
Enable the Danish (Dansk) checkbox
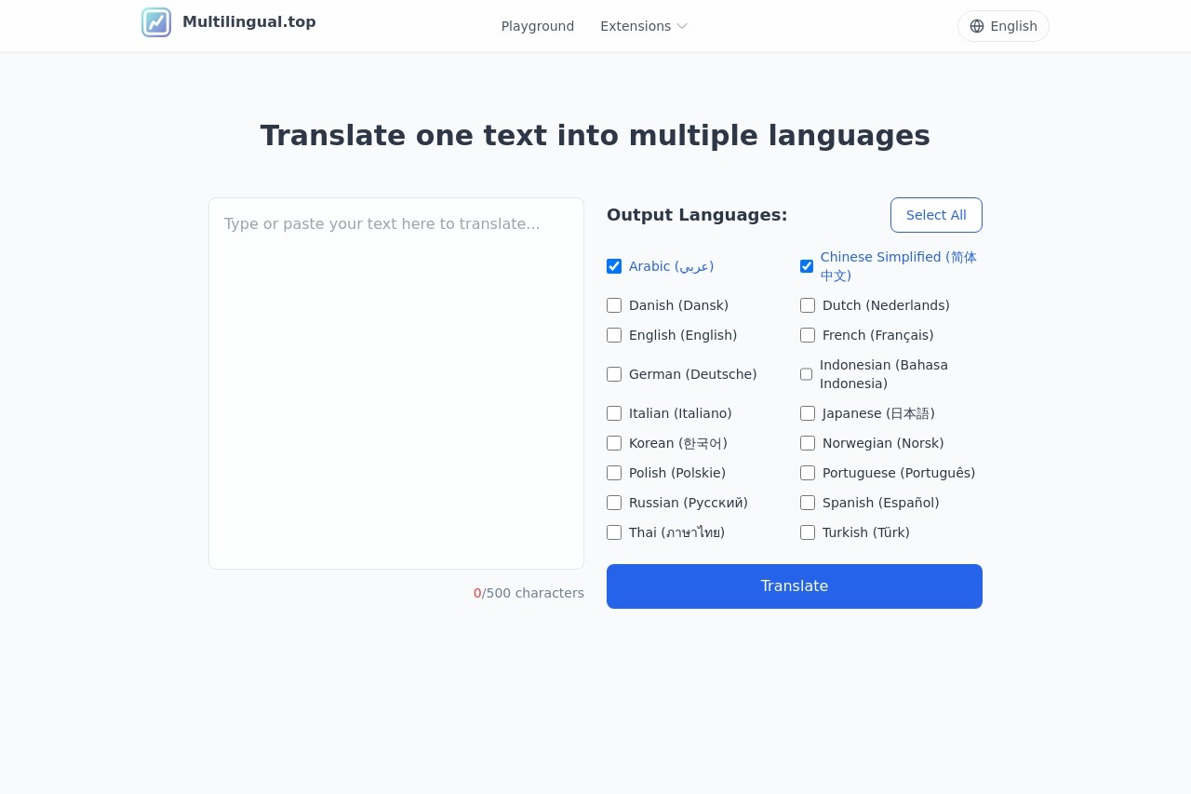coord(614,305)
